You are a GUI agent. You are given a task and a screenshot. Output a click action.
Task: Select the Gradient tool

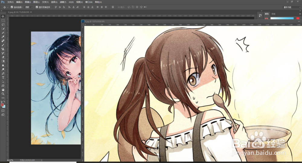[3, 61]
